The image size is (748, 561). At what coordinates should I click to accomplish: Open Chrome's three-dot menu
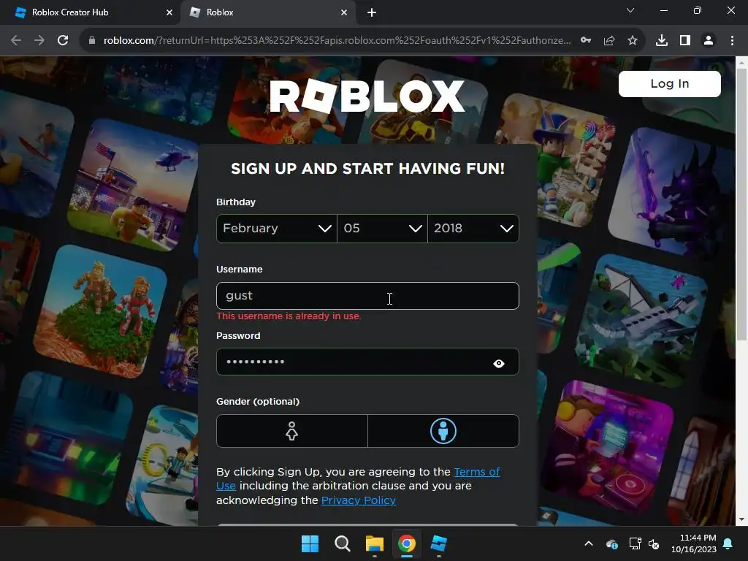[732, 41]
